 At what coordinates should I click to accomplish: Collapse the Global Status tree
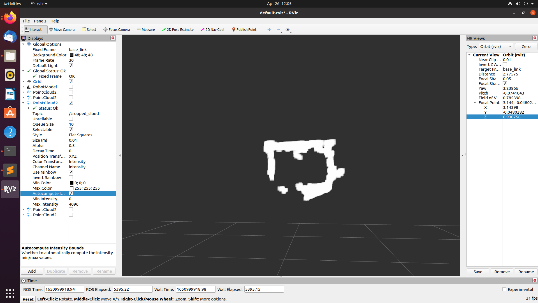click(x=24, y=71)
